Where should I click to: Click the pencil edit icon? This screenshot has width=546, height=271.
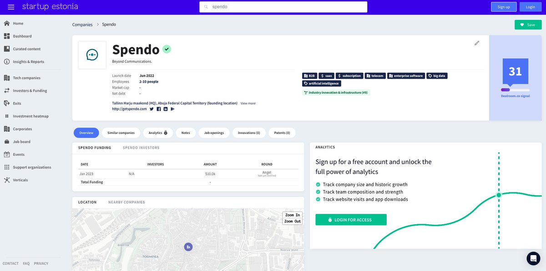[x=477, y=43]
